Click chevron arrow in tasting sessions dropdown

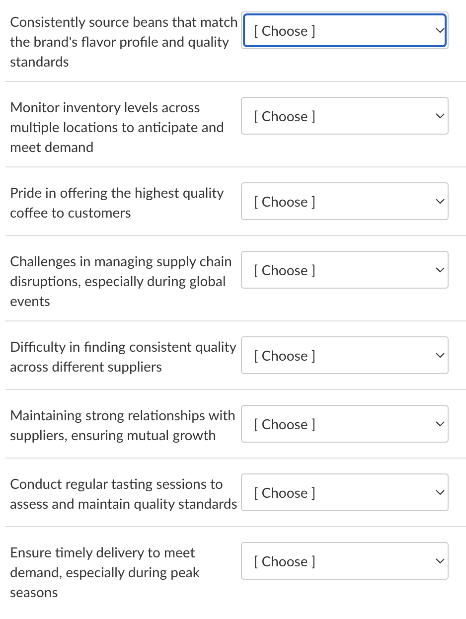click(x=439, y=493)
